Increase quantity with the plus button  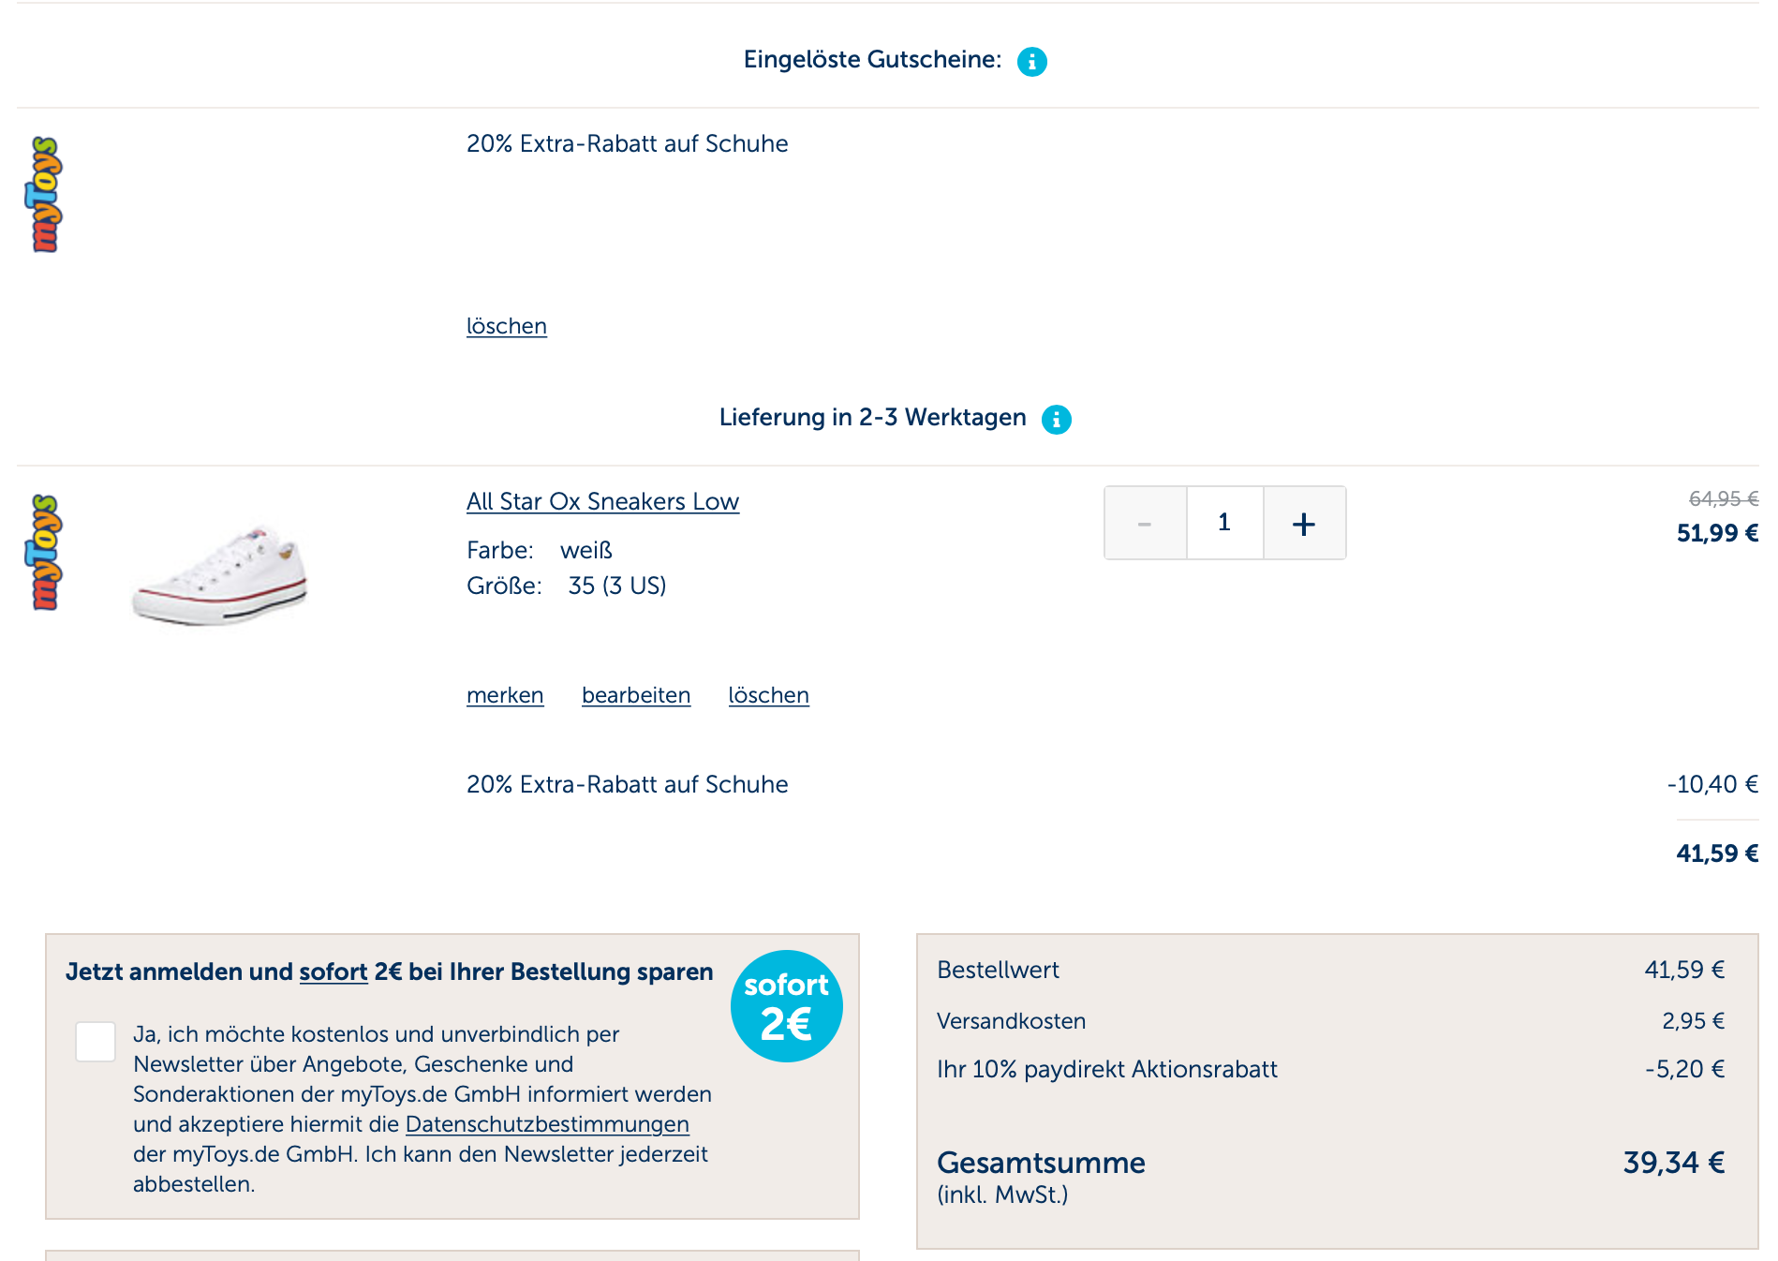click(x=1303, y=524)
